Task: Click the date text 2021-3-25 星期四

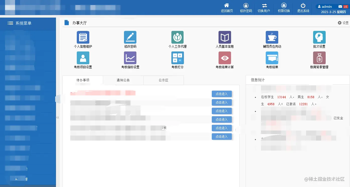Action: (333, 12)
